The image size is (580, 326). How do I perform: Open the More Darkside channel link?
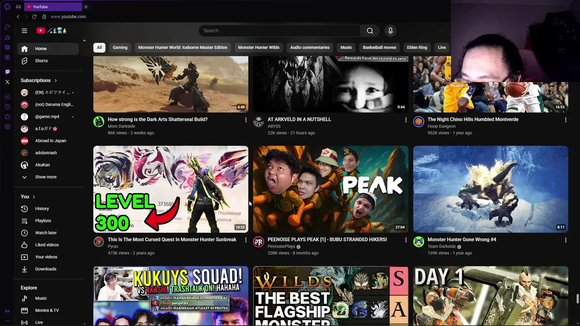pyautogui.click(x=121, y=126)
